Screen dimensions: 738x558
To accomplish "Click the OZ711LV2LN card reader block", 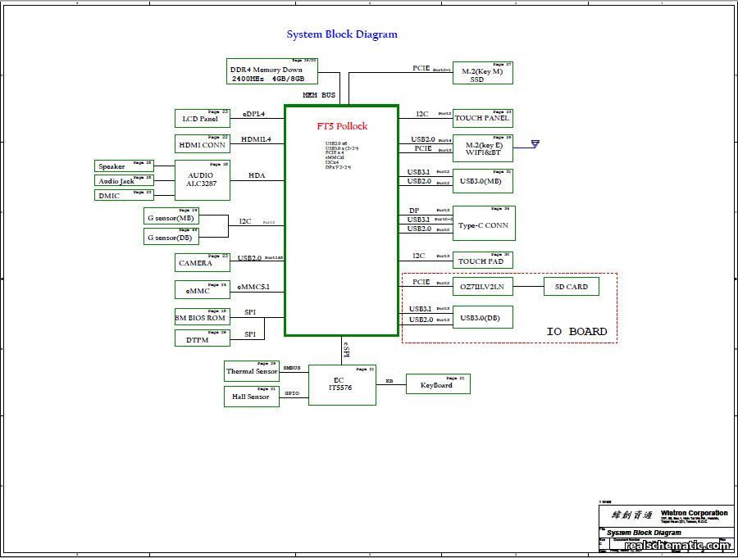I will (x=483, y=286).
